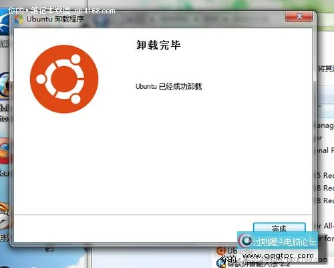
Task: Select the 'Ubuntu 已经成功卸载' message text
Action: (169, 86)
